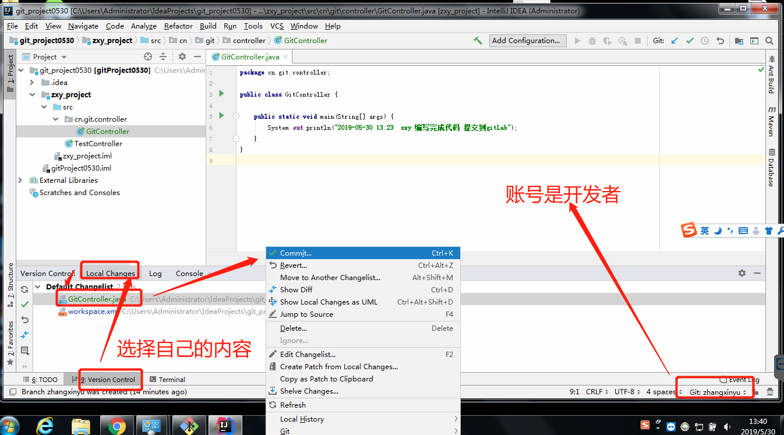Switch to the Console tab
The width and height of the screenshot is (784, 435).
click(189, 274)
